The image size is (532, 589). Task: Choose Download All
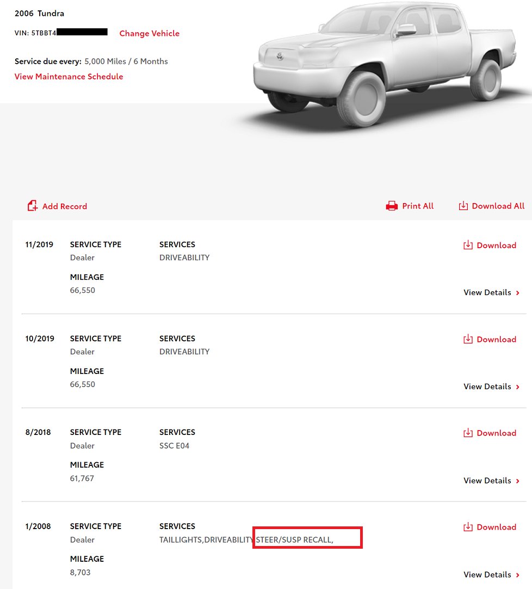pos(498,206)
